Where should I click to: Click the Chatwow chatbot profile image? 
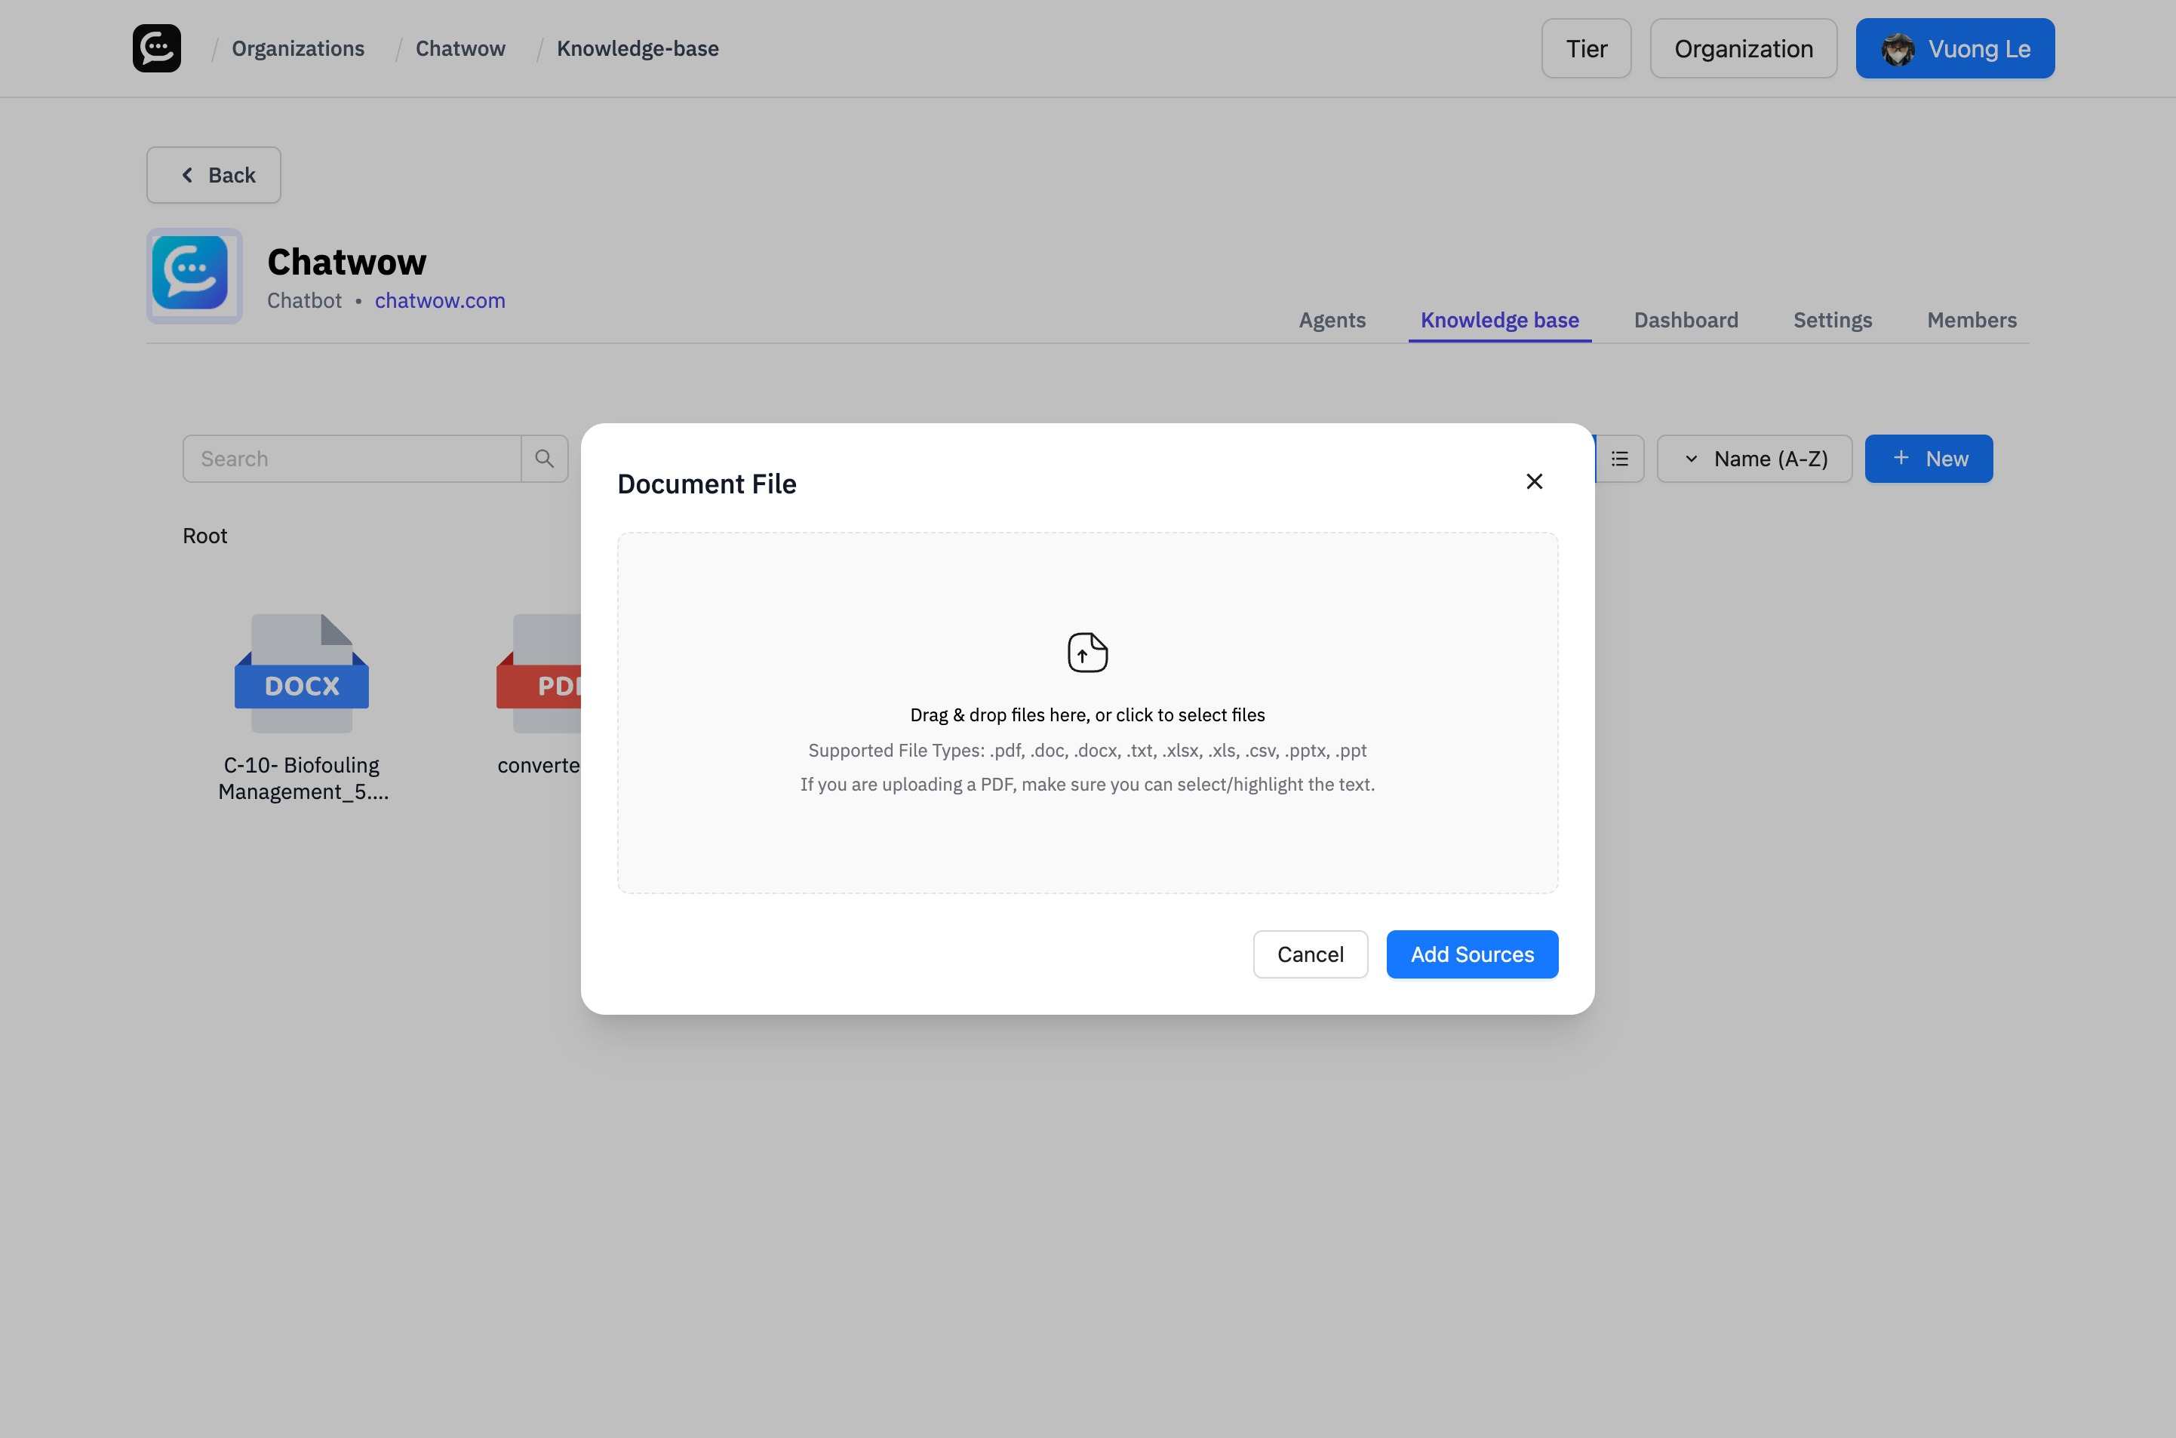pos(193,275)
